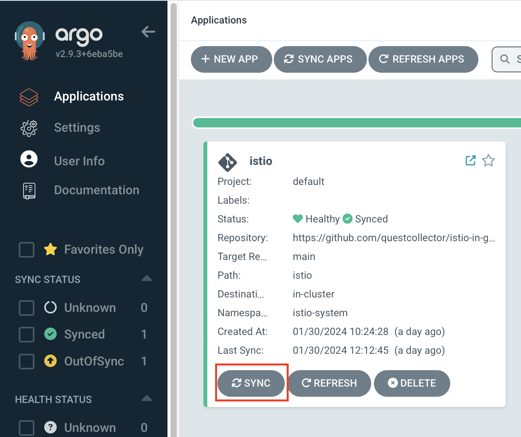Click the yellow Favorites star icon

point(50,249)
